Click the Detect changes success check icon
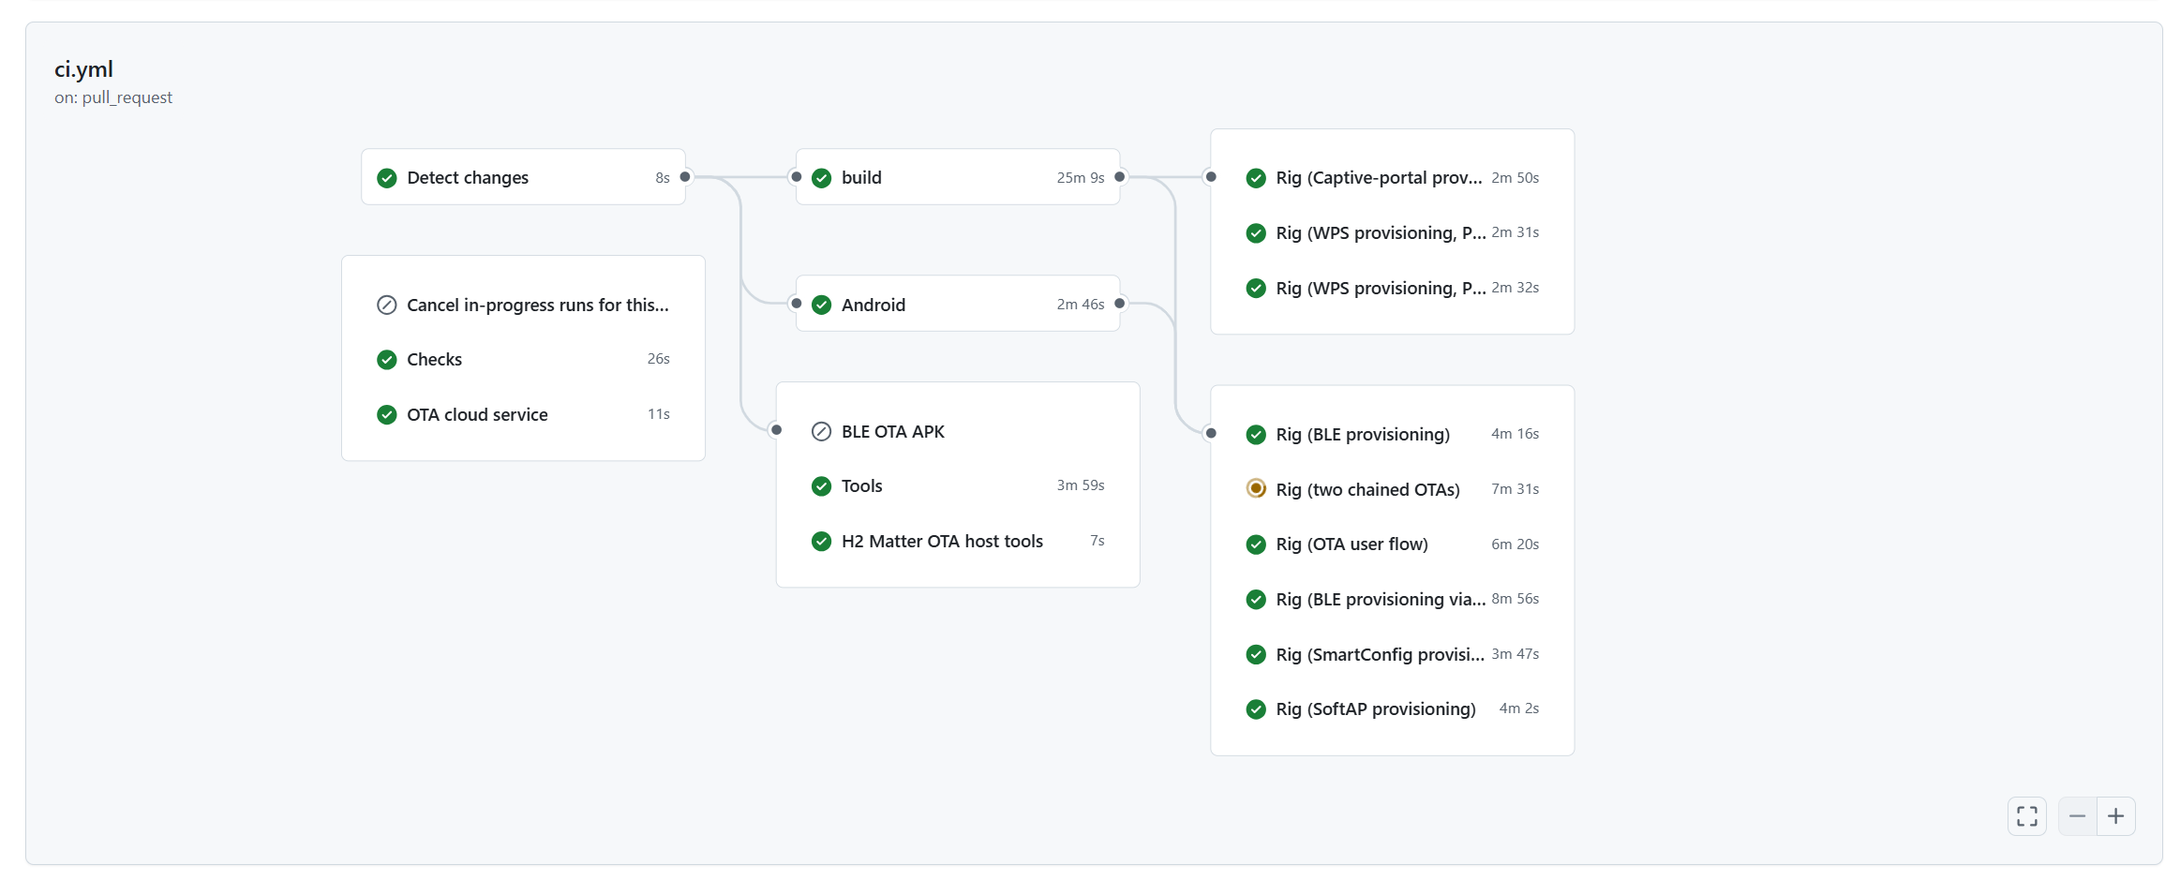The height and width of the screenshot is (880, 2180). [386, 178]
